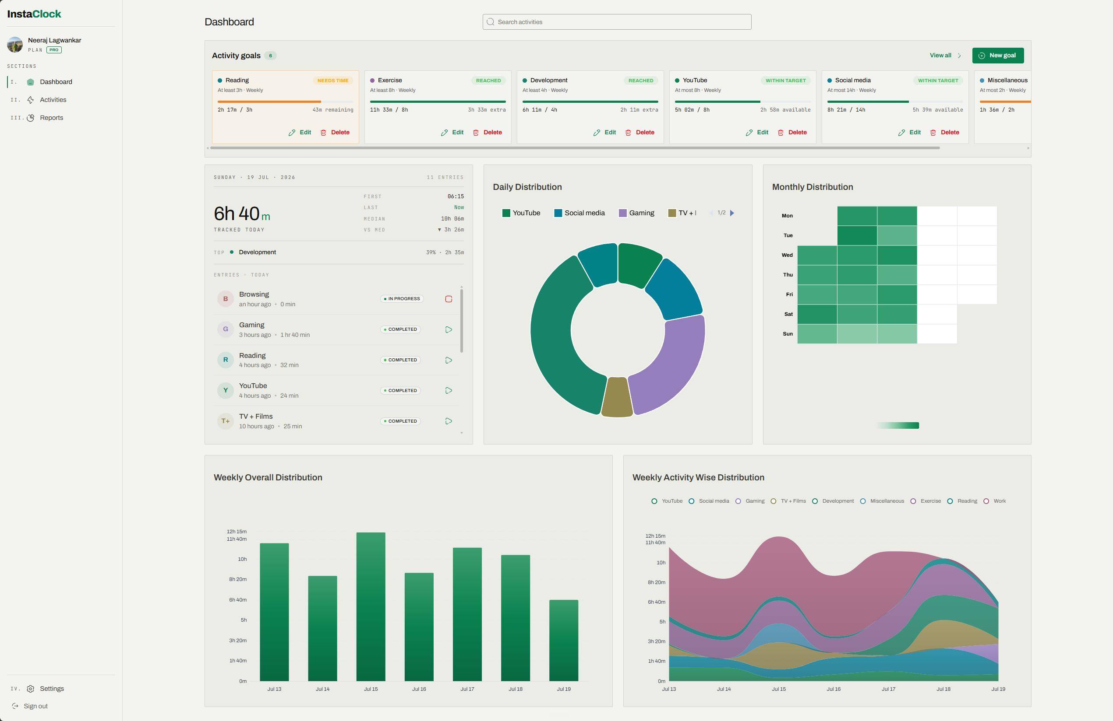Image resolution: width=1113 pixels, height=721 pixels.
Task: Toggle Gaming series in weekly activity legend
Action: 750,501
